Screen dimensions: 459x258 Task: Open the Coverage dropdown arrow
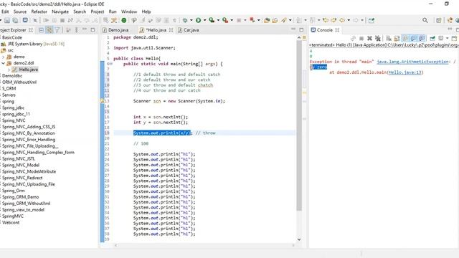click(218, 20)
